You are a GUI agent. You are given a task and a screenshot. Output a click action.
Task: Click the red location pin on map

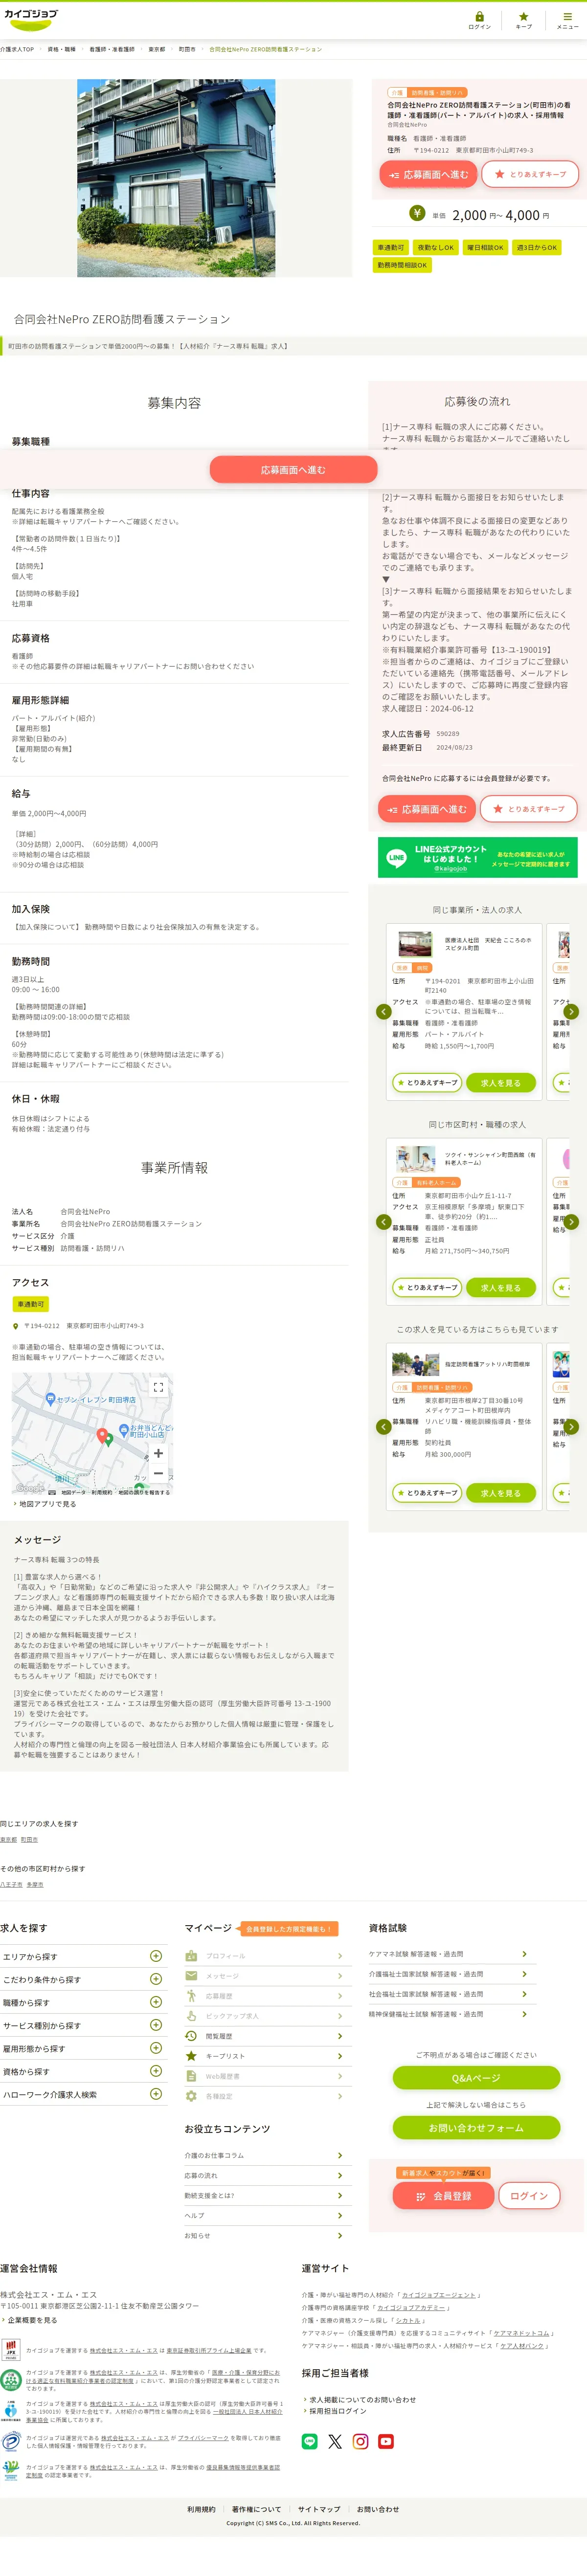pyautogui.click(x=102, y=1436)
